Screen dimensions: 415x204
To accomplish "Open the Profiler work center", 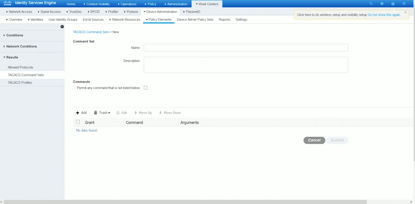I will (x=112, y=11).
